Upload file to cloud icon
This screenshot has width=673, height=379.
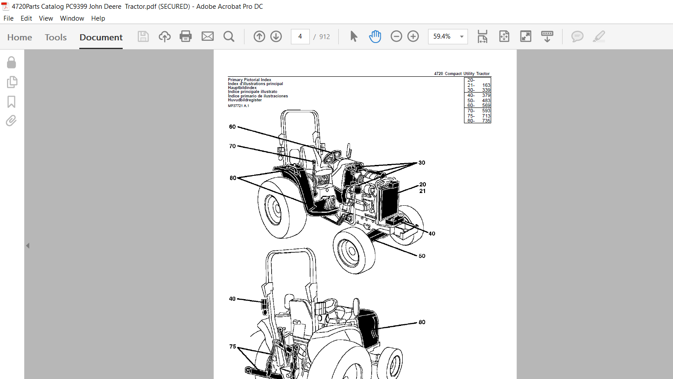[165, 36]
